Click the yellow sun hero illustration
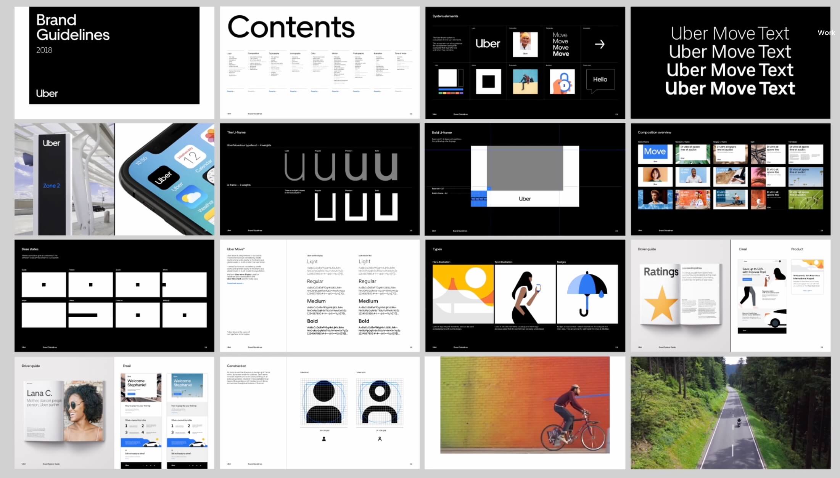Image resolution: width=840 pixels, height=478 pixels. tap(463, 294)
